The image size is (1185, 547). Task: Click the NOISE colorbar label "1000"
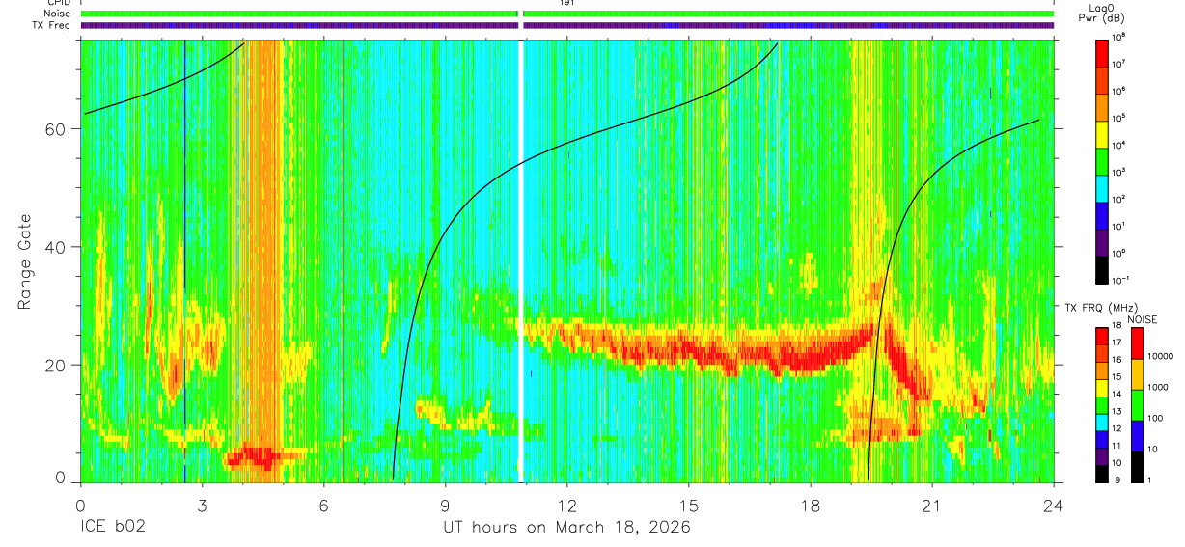(1159, 387)
